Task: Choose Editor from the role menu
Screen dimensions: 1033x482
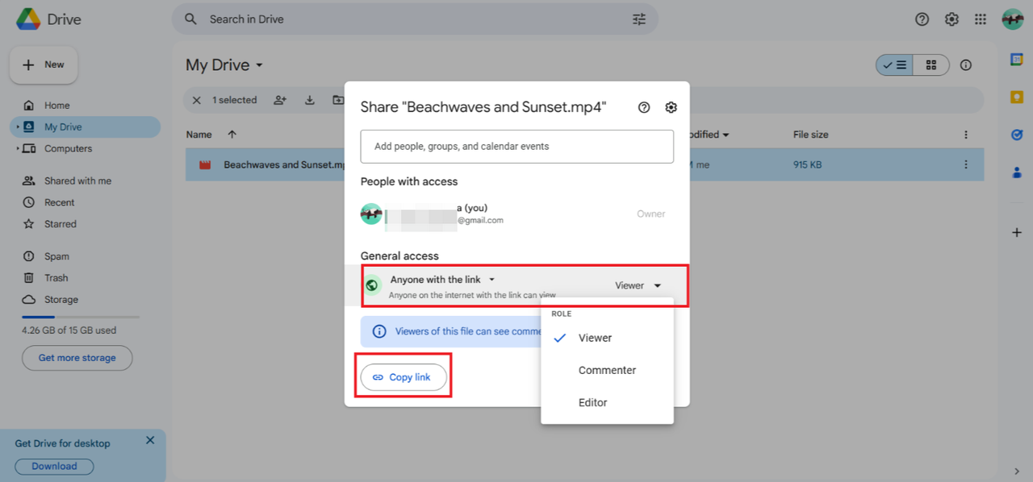Action: (x=592, y=403)
